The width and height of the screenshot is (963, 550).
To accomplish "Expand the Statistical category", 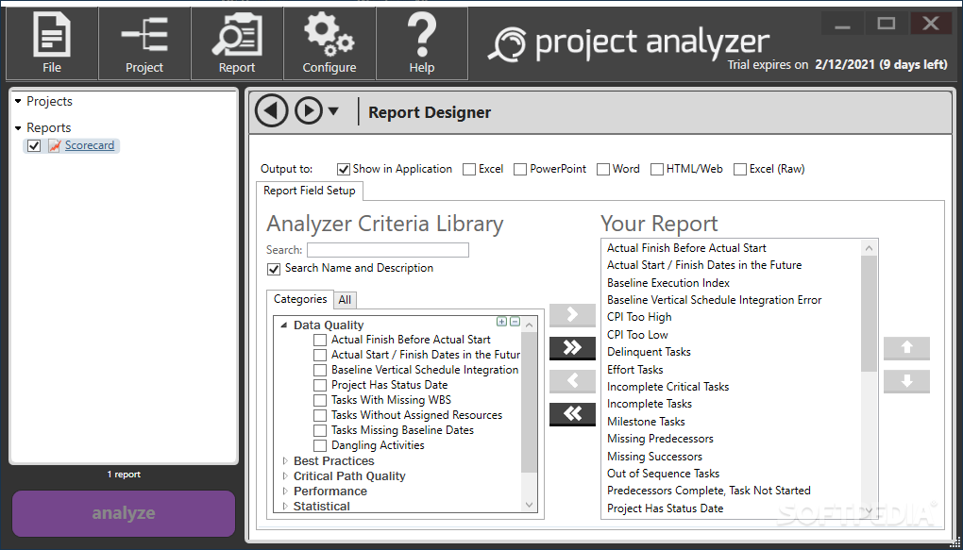I will (285, 507).
